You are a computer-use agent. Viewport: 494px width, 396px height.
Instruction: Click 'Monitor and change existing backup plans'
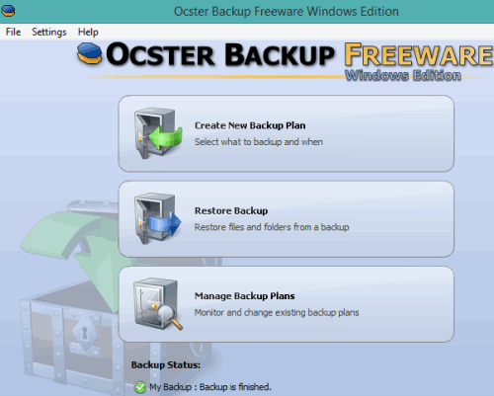277,312
